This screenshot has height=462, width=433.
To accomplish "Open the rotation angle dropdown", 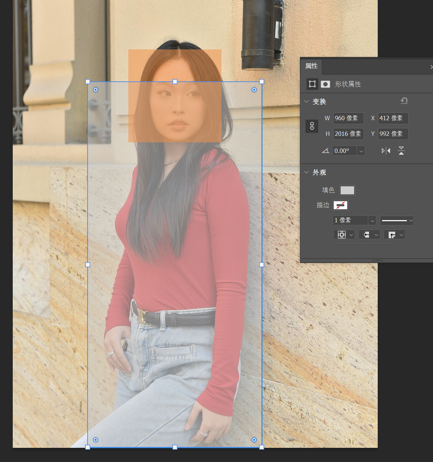I will [x=361, y=151].
